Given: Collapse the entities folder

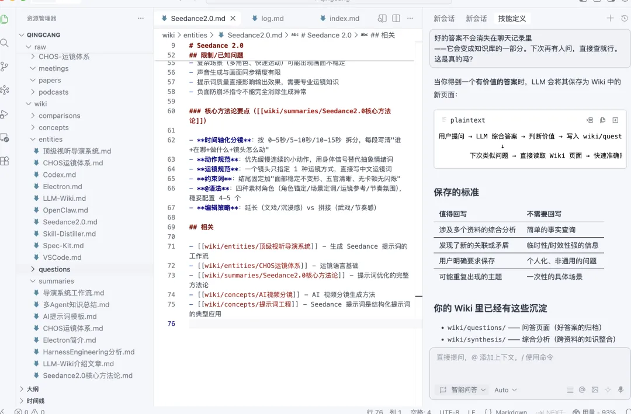Looking at the screenshot, I should [x=50, y=139].
